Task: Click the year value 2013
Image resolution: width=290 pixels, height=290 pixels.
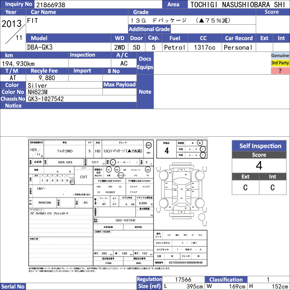Action: [x=12, y=24]
